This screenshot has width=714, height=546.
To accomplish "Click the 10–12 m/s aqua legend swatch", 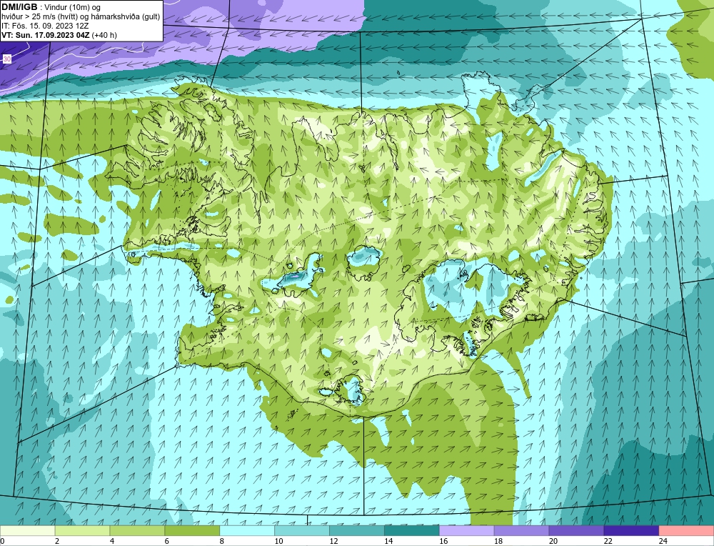I will 302,531.
